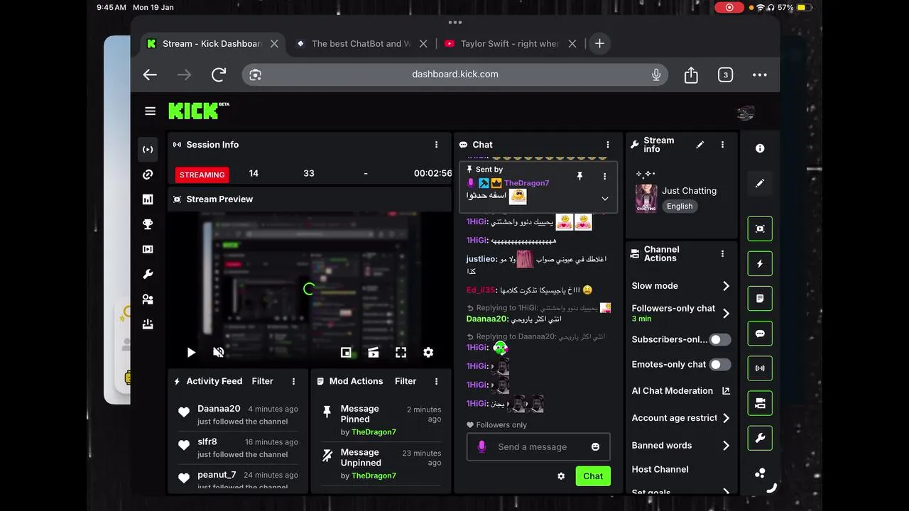
Task: Enable picture-in-picture for stream preview
Action: [346, 352]
